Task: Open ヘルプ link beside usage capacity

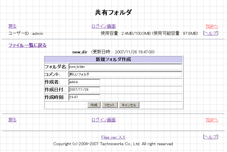Action: (x=211, y=33)
